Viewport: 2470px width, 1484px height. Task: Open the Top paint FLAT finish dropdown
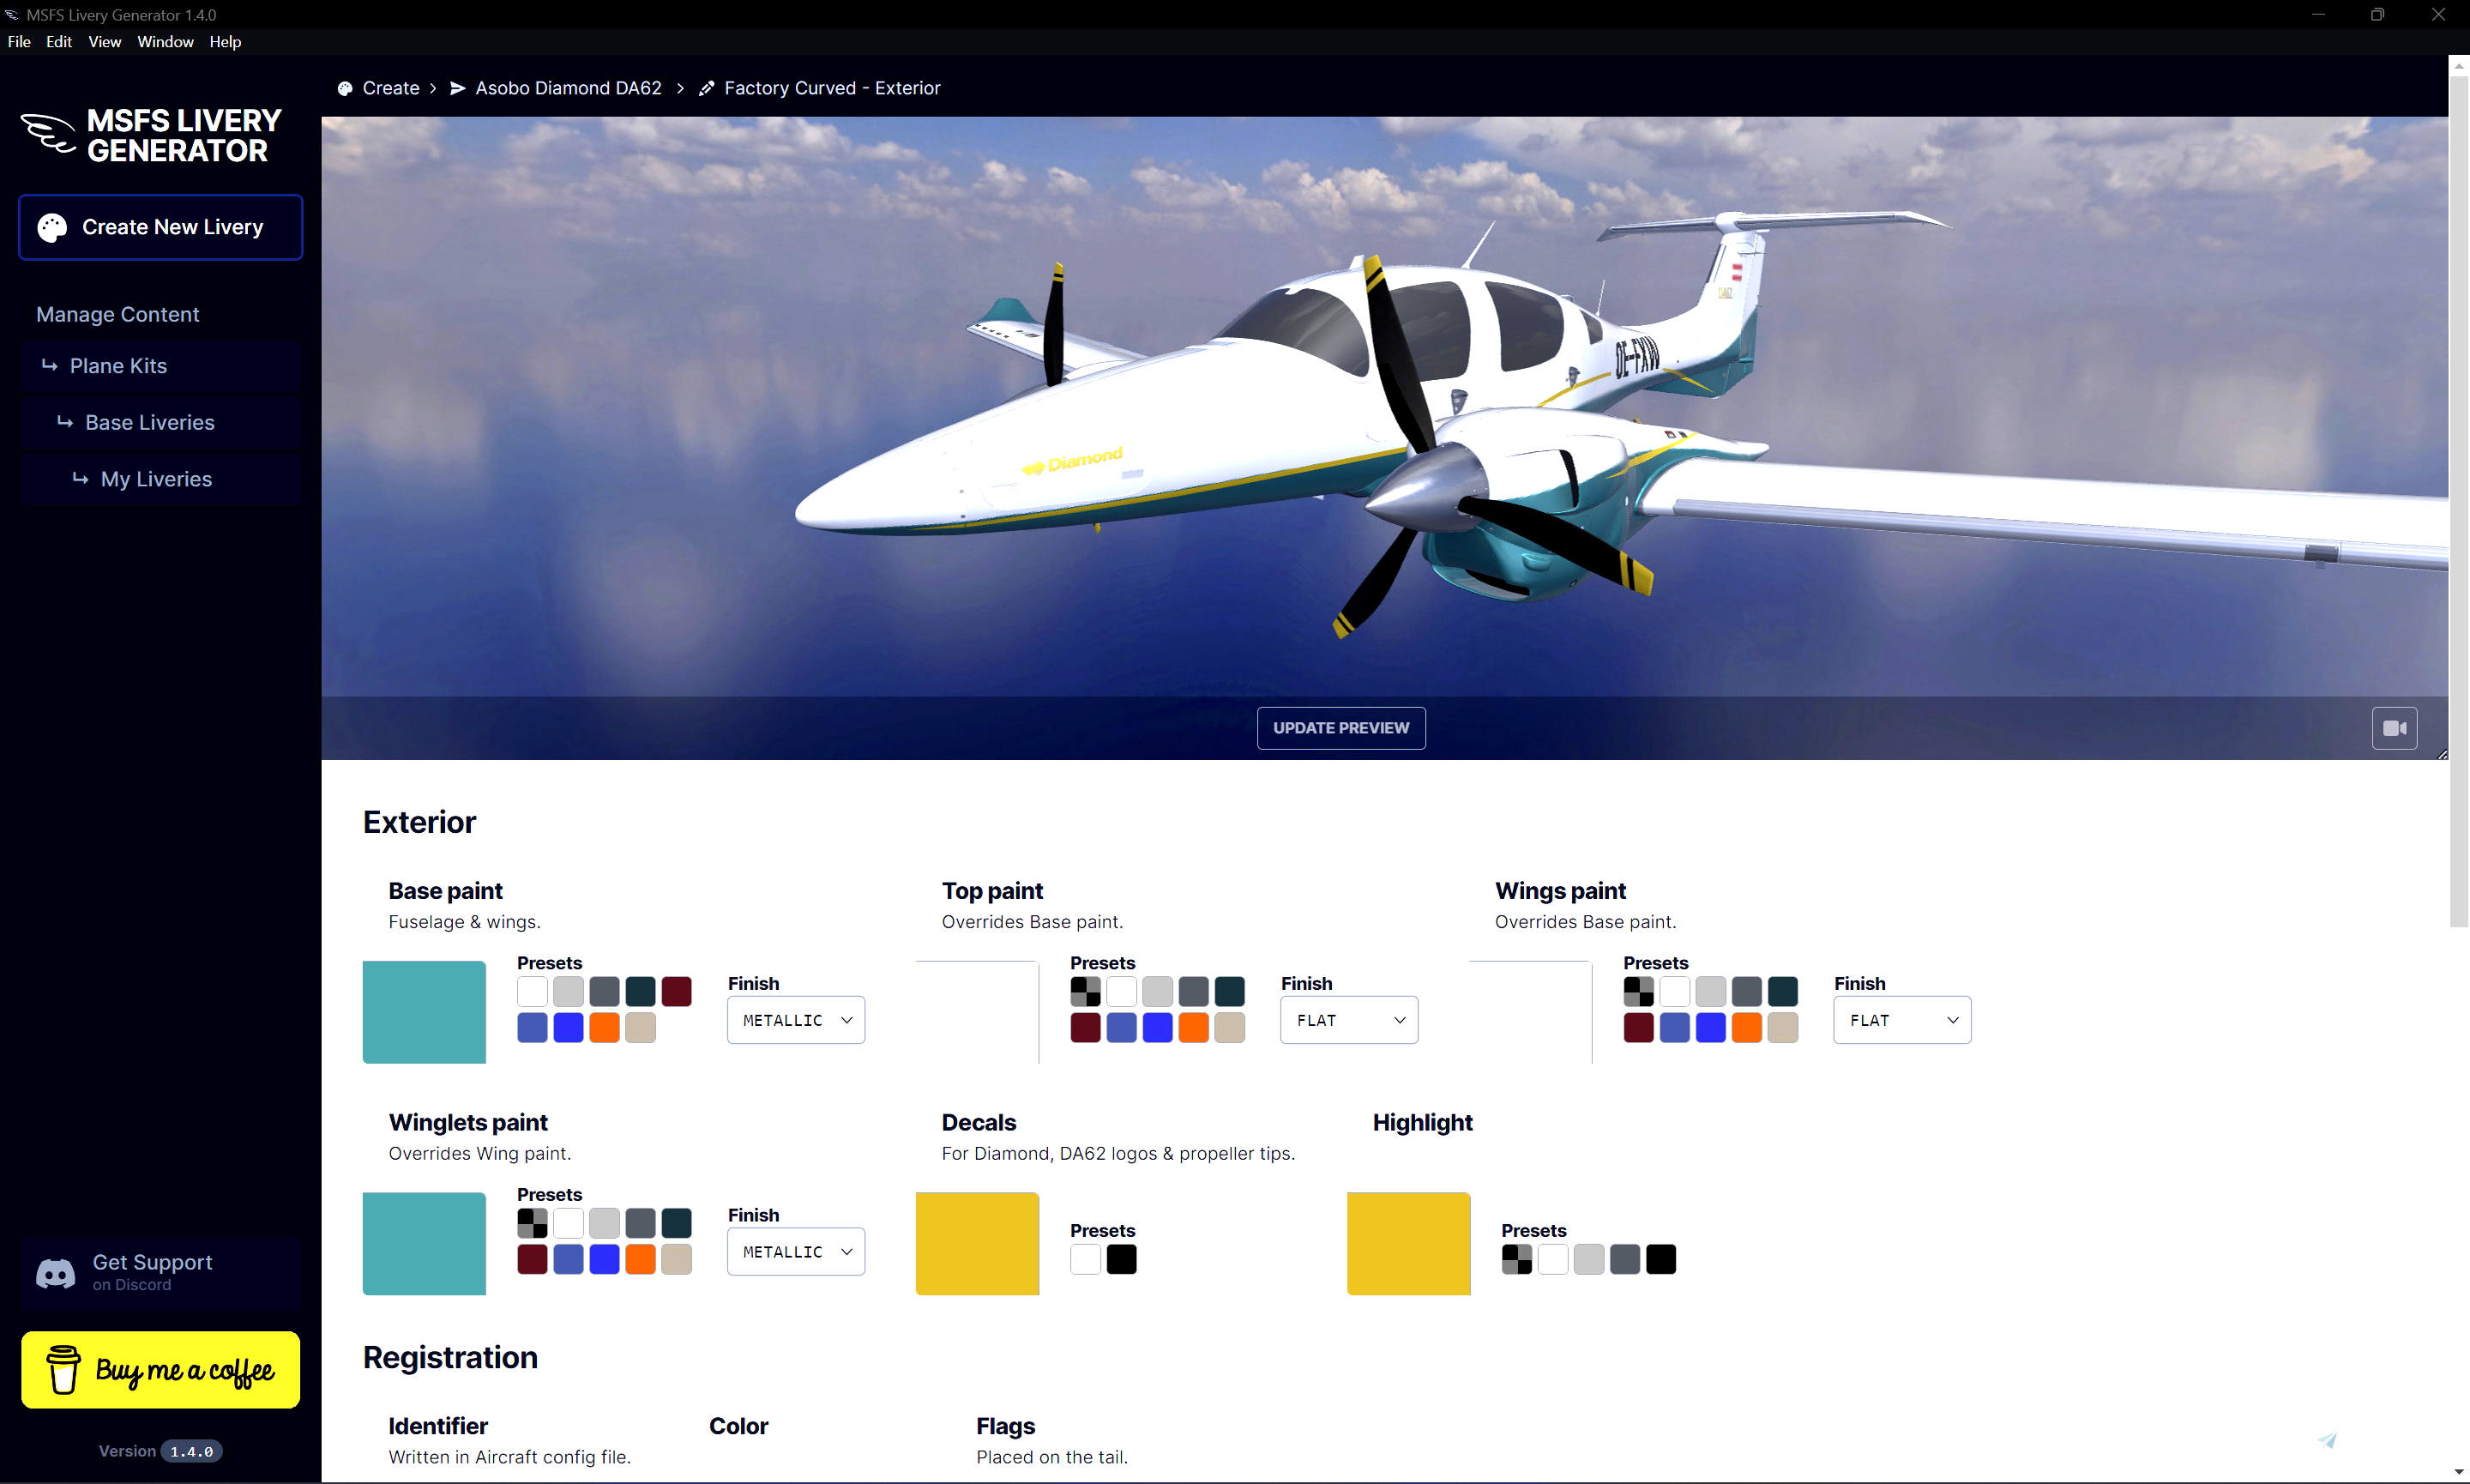click(1347, 1020)
